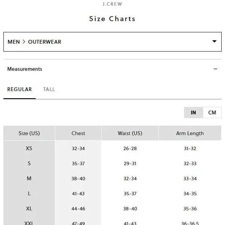Click the chevron between MEN and OUTERWEAR
Screen dimensions: 225x225
24,42
